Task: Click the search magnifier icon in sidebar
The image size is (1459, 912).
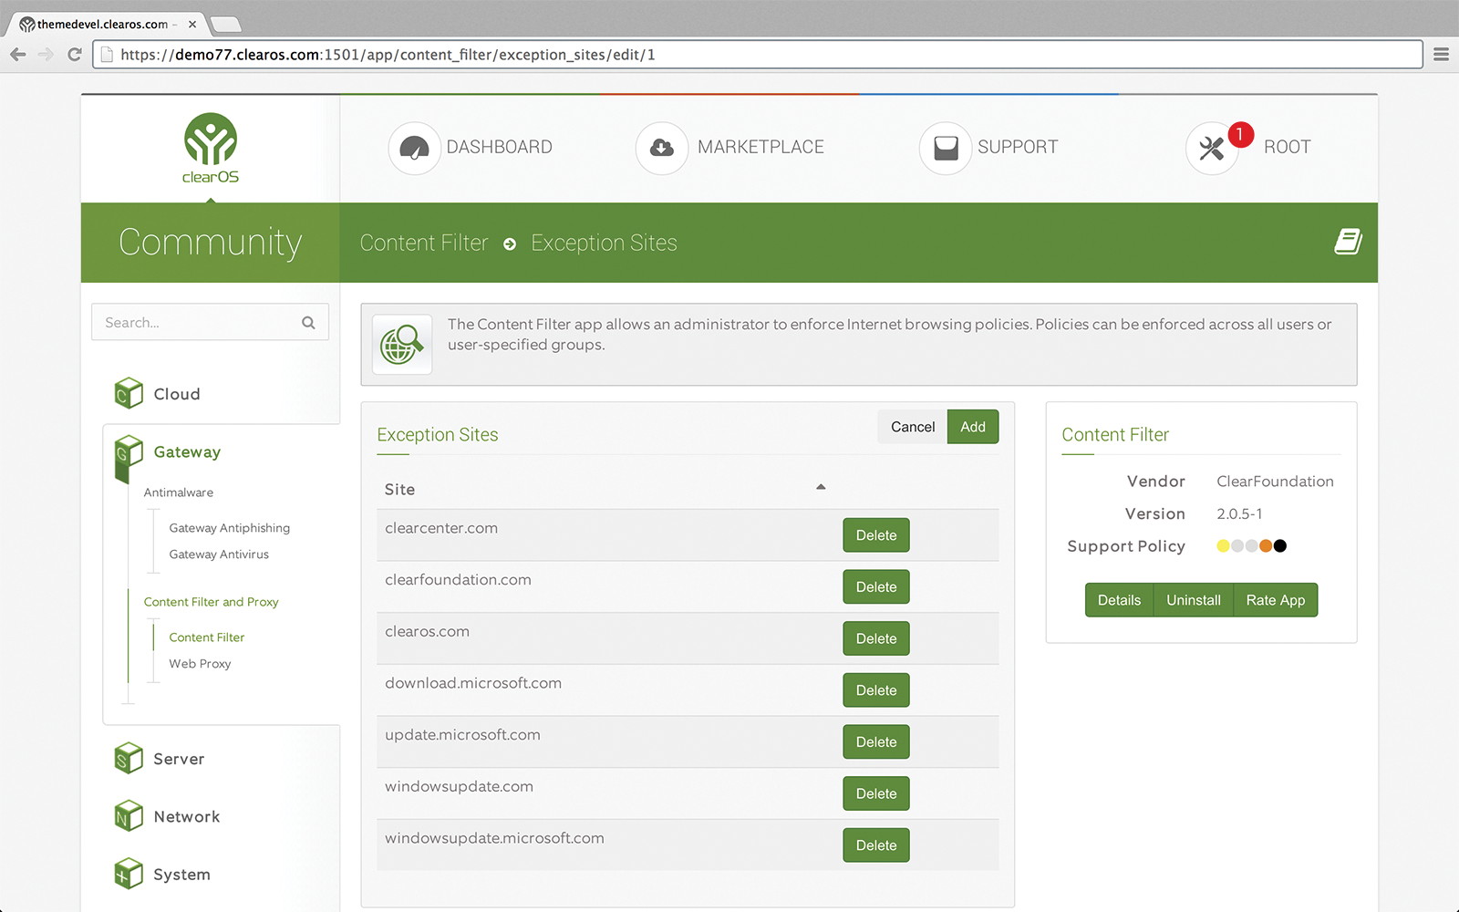Action: (x=308, y=323)
